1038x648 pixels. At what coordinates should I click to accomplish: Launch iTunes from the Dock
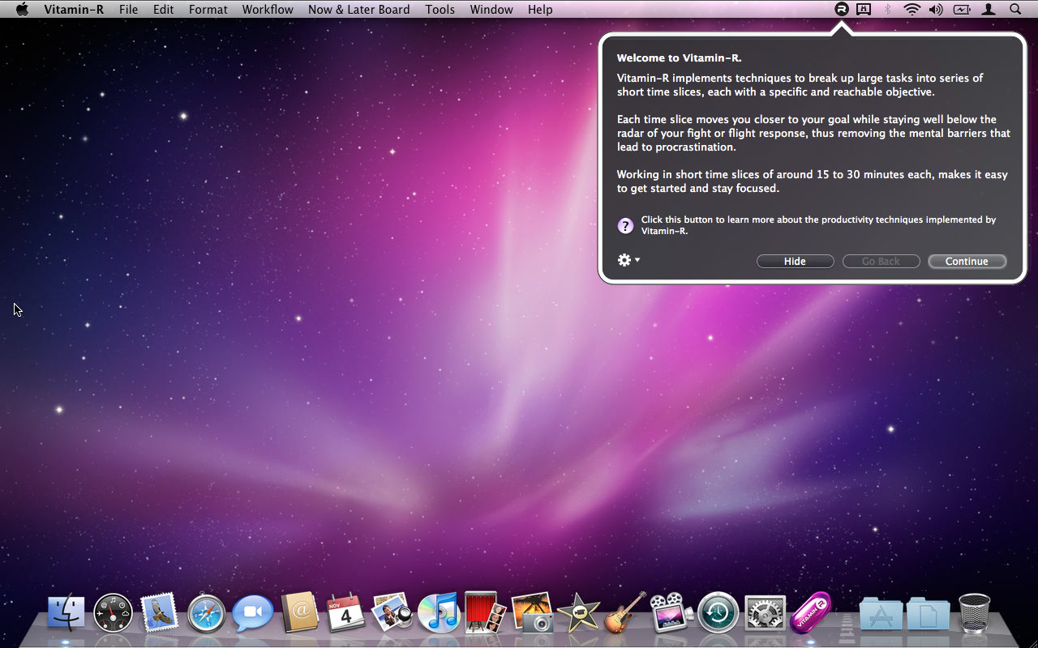coord(439,613)
